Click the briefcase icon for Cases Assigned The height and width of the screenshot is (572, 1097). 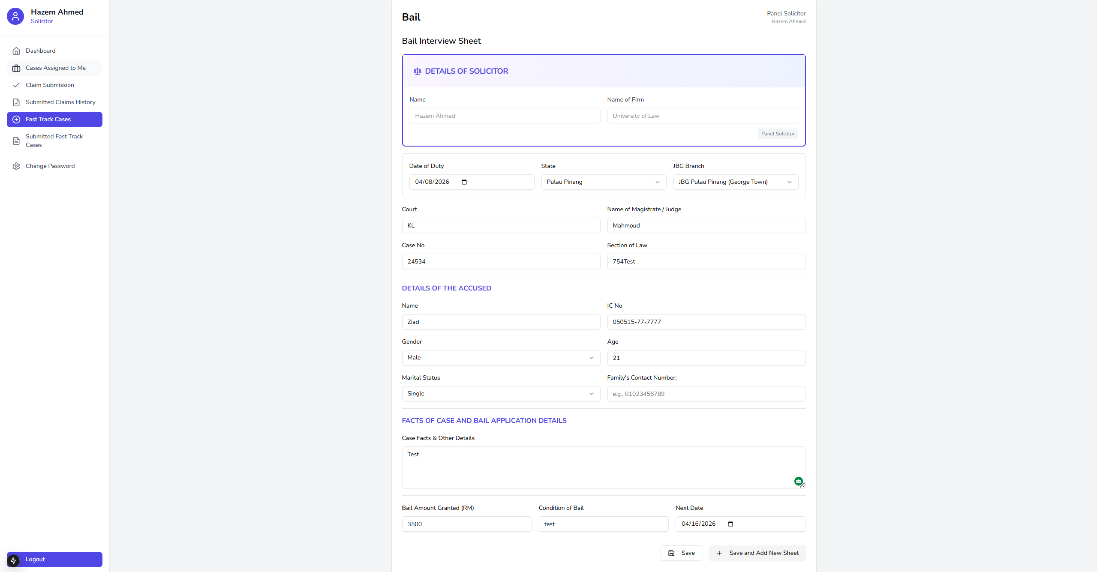click(x=16, y=68)
